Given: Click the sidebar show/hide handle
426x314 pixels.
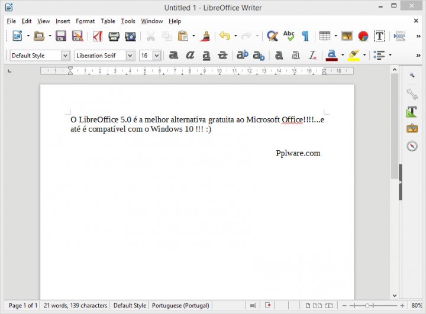Looking at the screenshot, I should coord(401,182).
